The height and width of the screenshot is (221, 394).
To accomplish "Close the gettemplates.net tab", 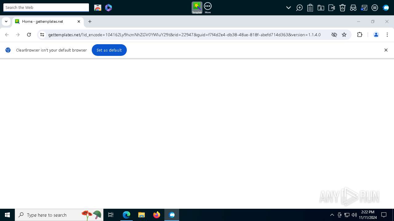I will [x=79, y=21].
